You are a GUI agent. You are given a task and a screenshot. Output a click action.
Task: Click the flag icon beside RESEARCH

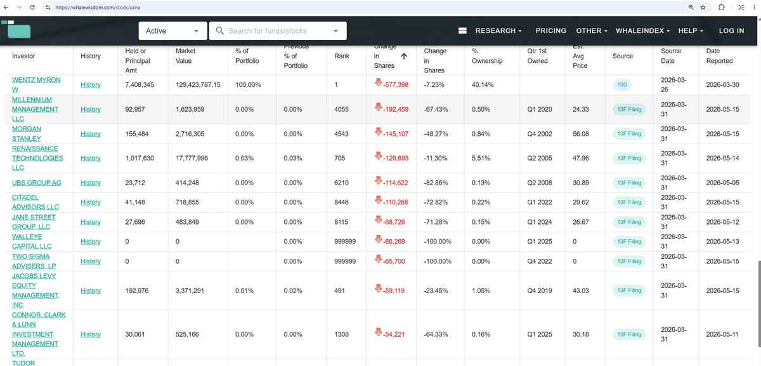tap(462, 30)
